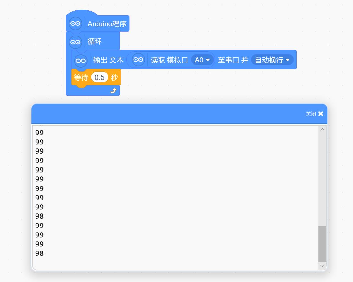353x282 pixels.
Task: Click the 至串口 并 label on the output block
Action: point(233,60)
